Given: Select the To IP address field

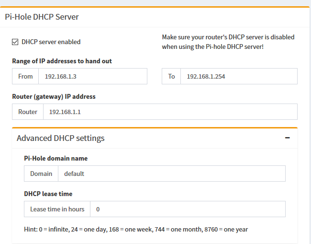Looking at the screenshot, I should point(238,76).
